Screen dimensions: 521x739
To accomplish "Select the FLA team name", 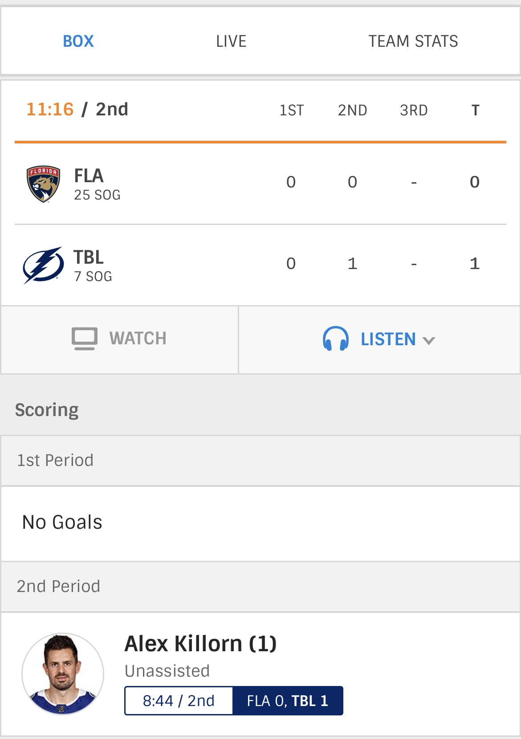I will (x=89, y=176).
